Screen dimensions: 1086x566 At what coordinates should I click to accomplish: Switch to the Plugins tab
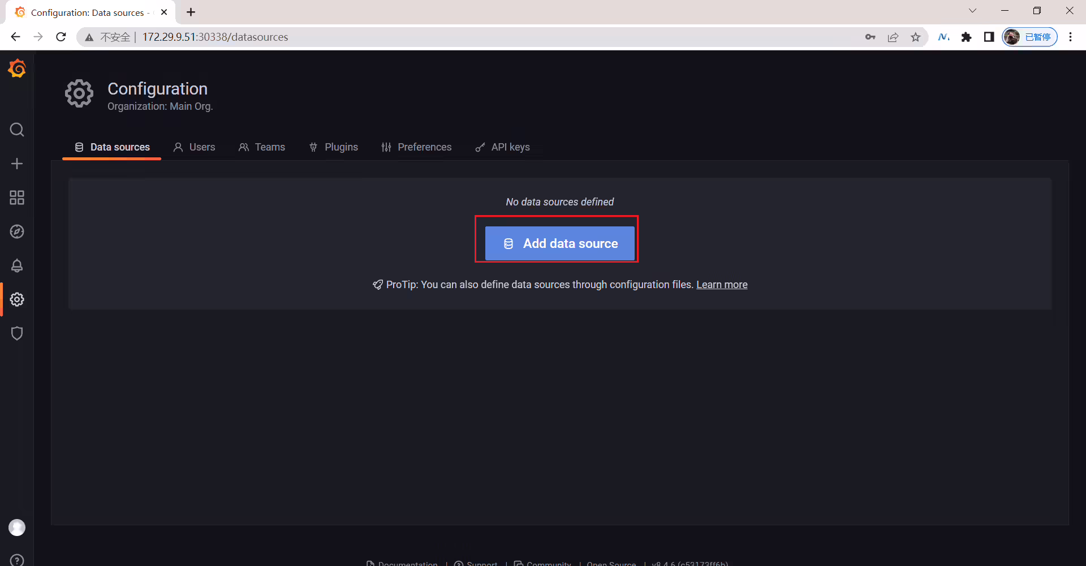coord(334,147)
